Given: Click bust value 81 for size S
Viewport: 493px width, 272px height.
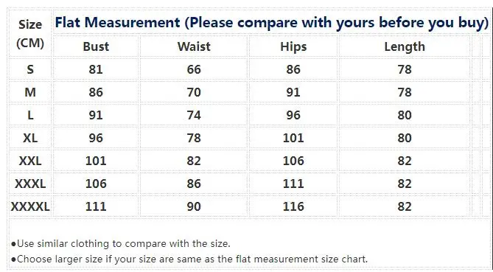Looking at the screenshot, I should [x=96, y=69].
